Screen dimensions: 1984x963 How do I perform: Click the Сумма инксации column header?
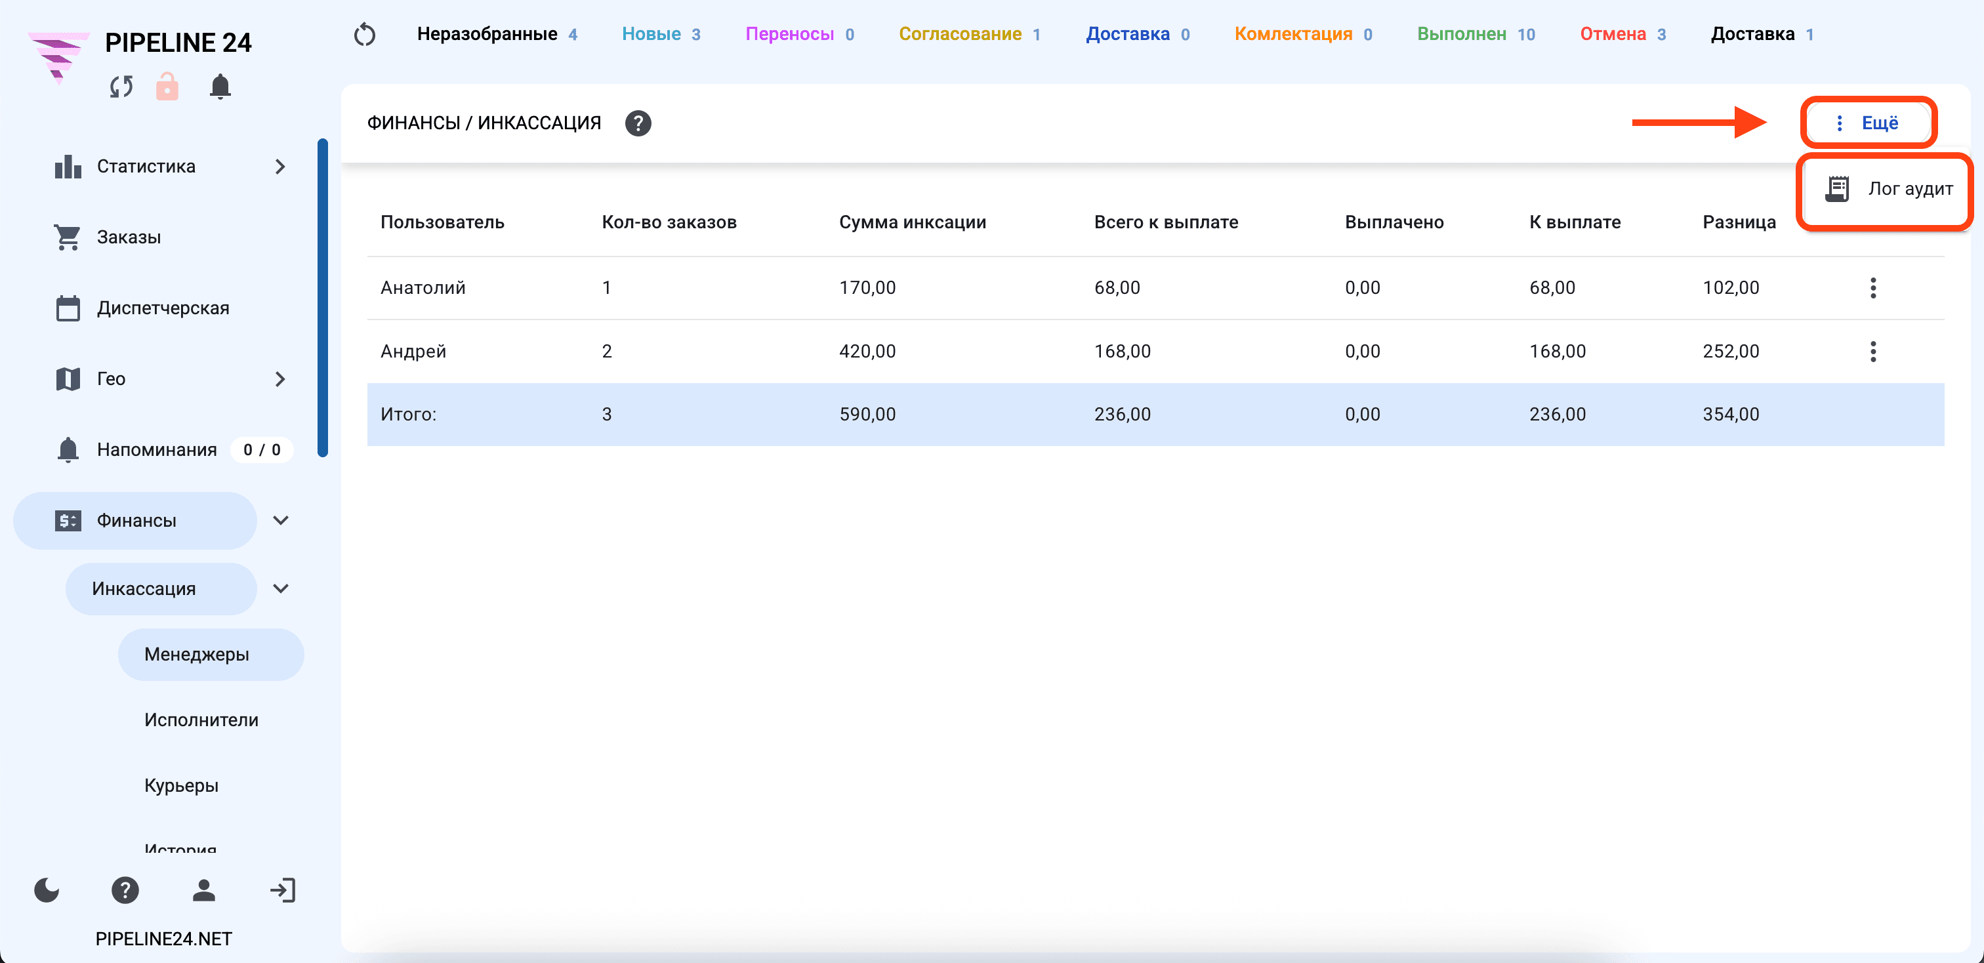912,222
